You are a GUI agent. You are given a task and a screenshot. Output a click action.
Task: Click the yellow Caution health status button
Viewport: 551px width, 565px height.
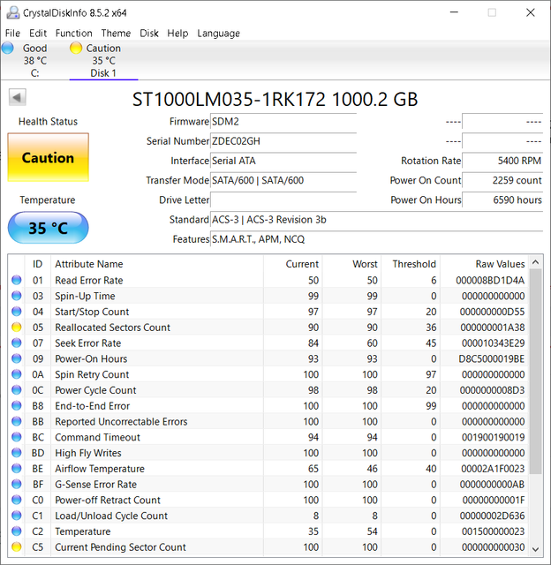click(48, 157)
